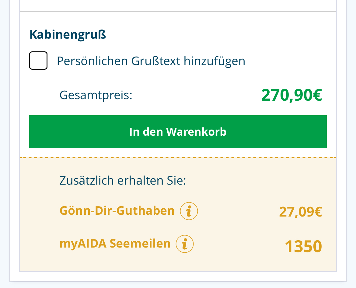Screen dimensions: 356x288
Task: Open the Gönn-Dir-Guthaben info icon
Action: tap(189, 211)
